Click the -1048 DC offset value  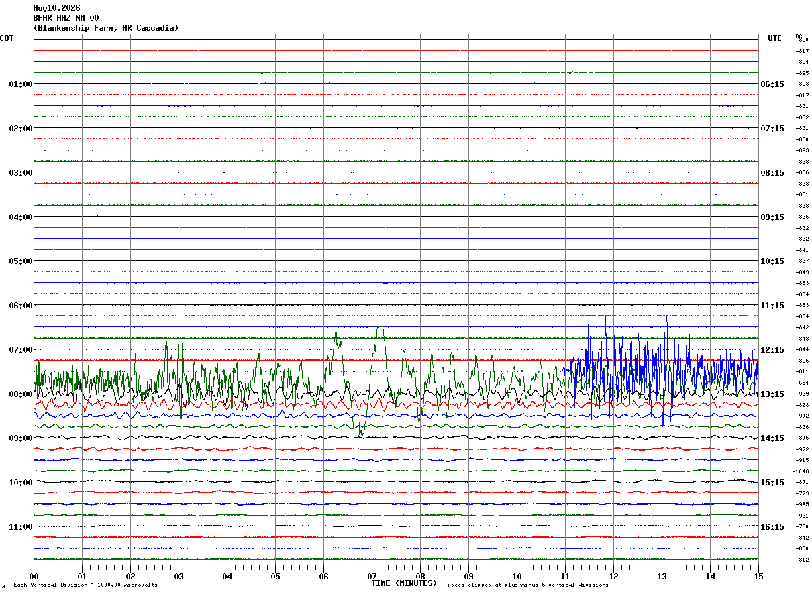coord(802,471)
